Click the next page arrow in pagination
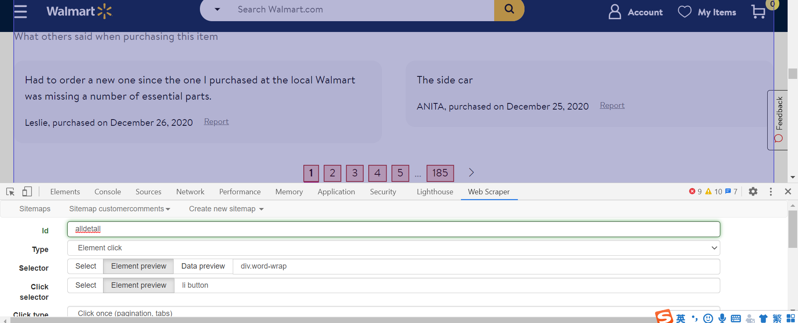Viewport: 798px width, 323px height. point(471,173)
